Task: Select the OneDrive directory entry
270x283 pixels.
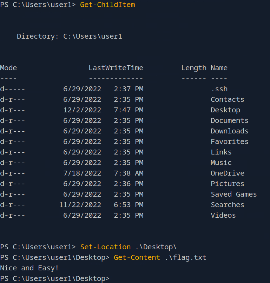Action: point(228,173)
